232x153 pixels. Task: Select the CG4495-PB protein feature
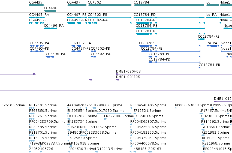click(x=37, y=51)
